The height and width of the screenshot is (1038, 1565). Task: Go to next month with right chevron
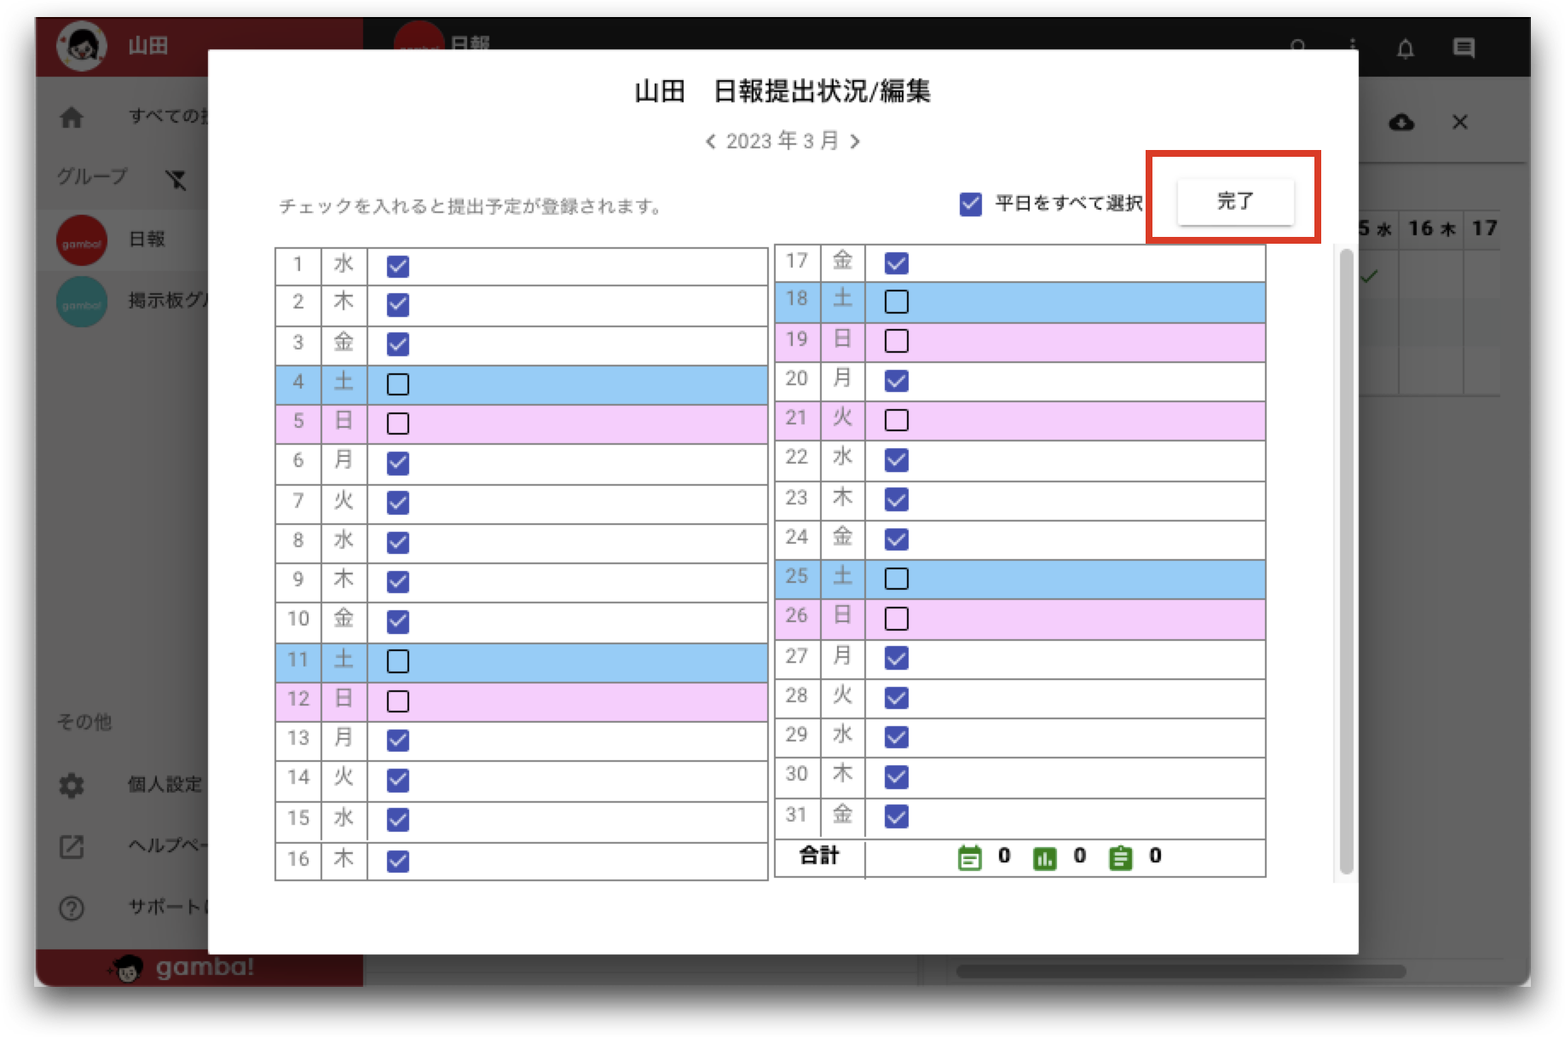[x=855, y=141]
